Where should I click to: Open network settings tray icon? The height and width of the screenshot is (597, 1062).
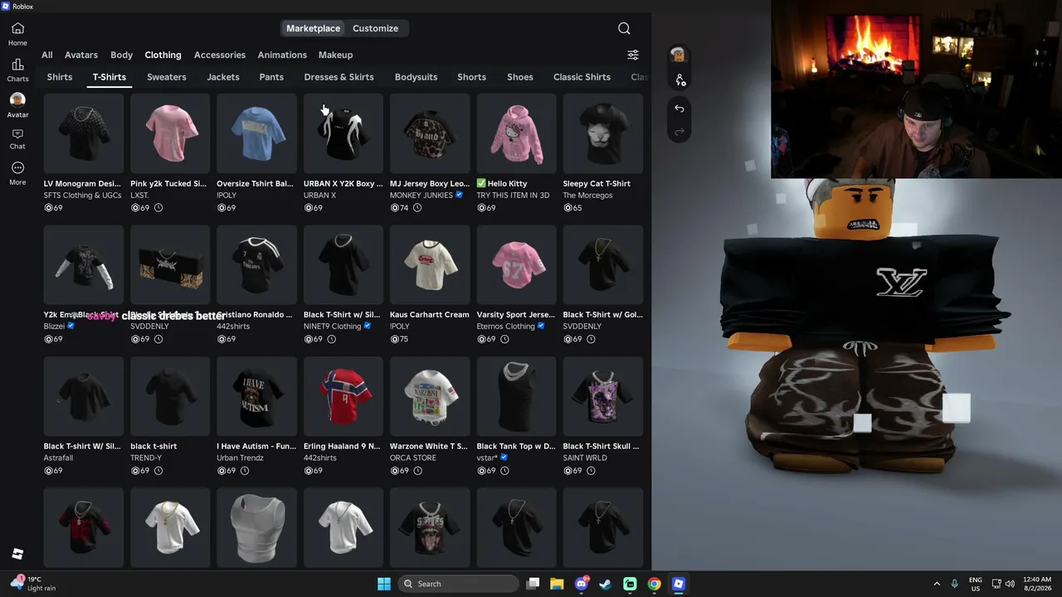coord(996,584)
